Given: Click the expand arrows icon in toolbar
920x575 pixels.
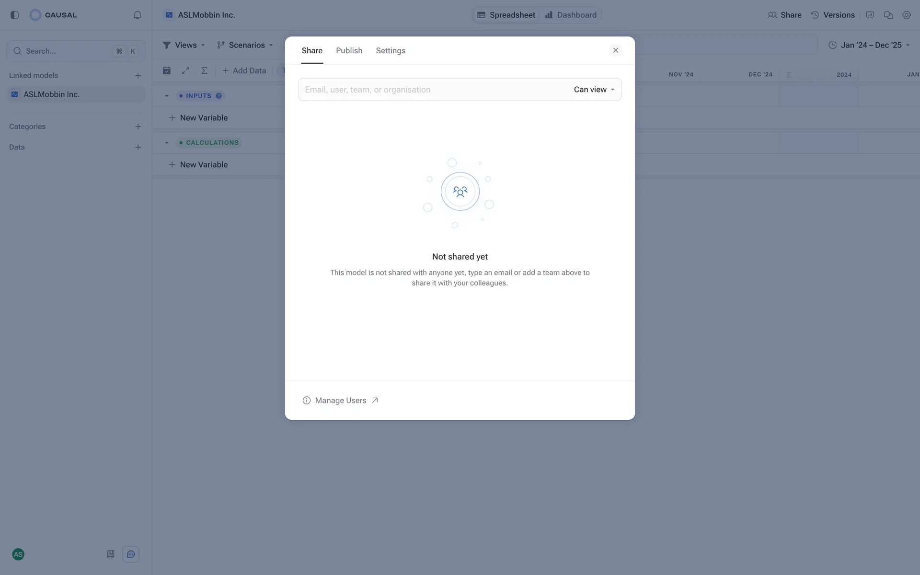Looking at the screenshot, I should coord(185,70).
